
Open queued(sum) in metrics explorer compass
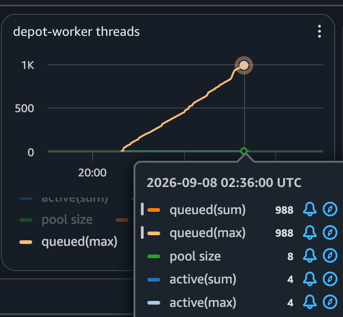coord(330,209)
